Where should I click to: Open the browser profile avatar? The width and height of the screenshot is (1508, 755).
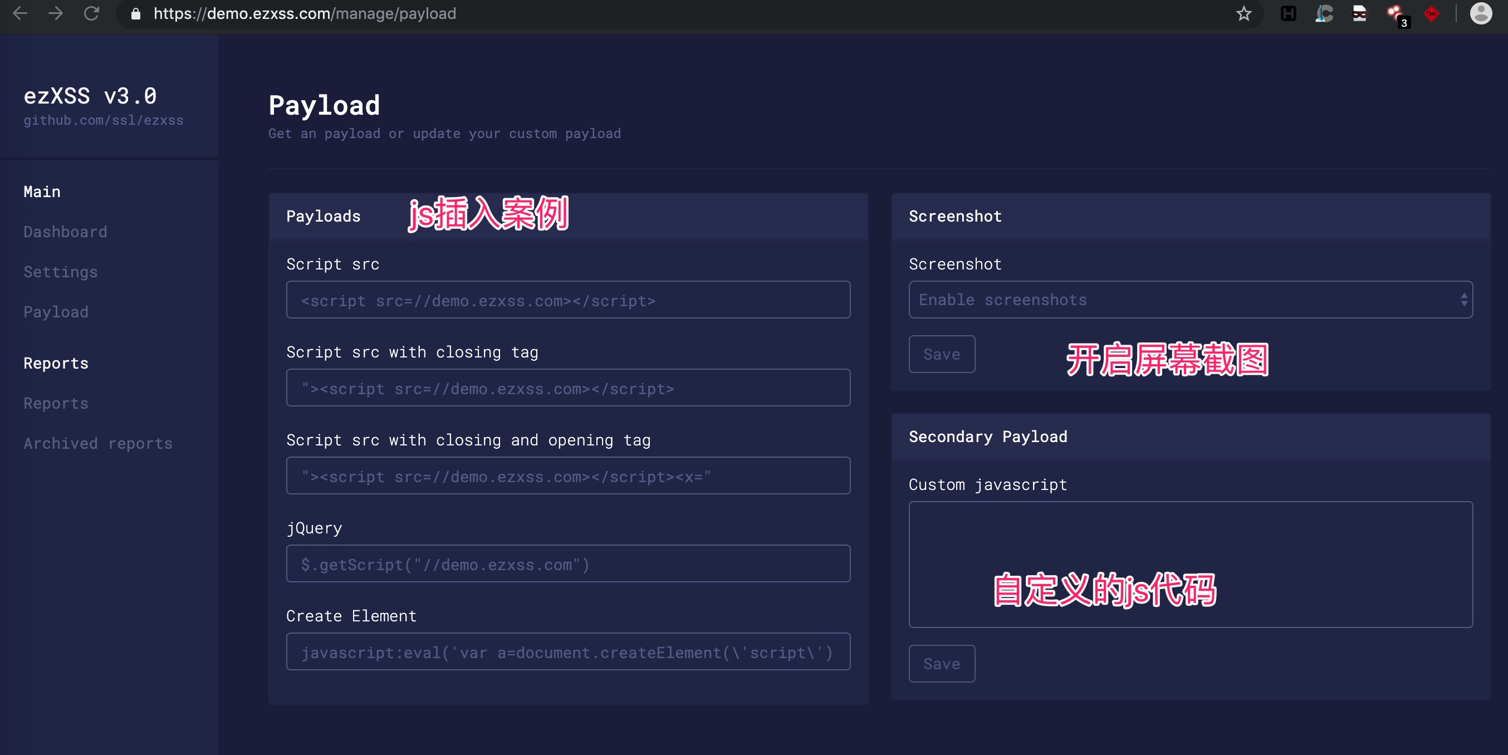click(x=1481, y=13)
